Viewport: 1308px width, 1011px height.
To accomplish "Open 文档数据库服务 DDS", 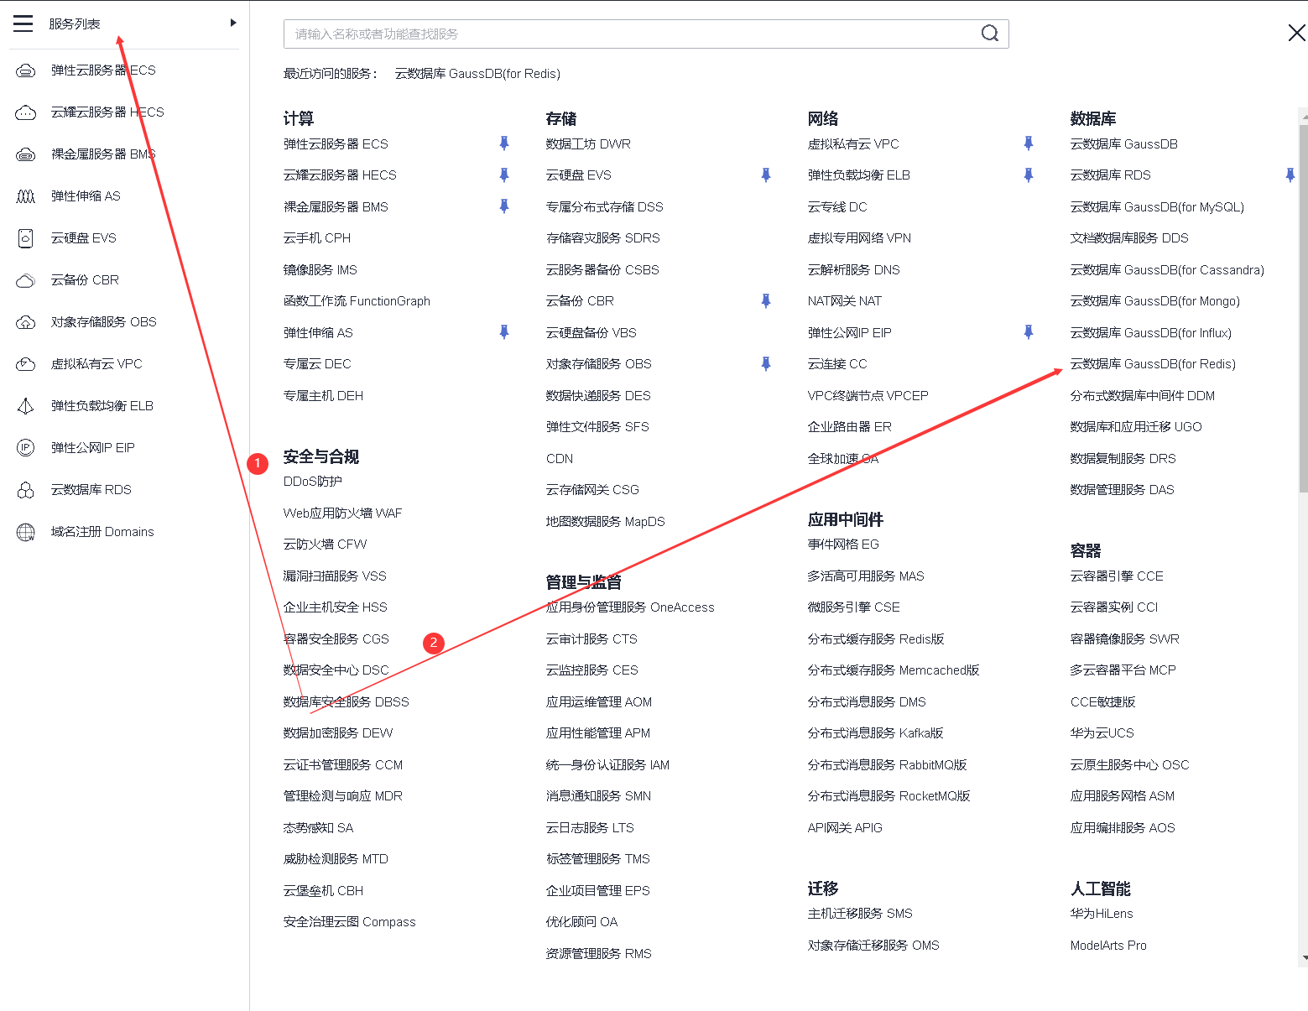I will (1129, 238).
